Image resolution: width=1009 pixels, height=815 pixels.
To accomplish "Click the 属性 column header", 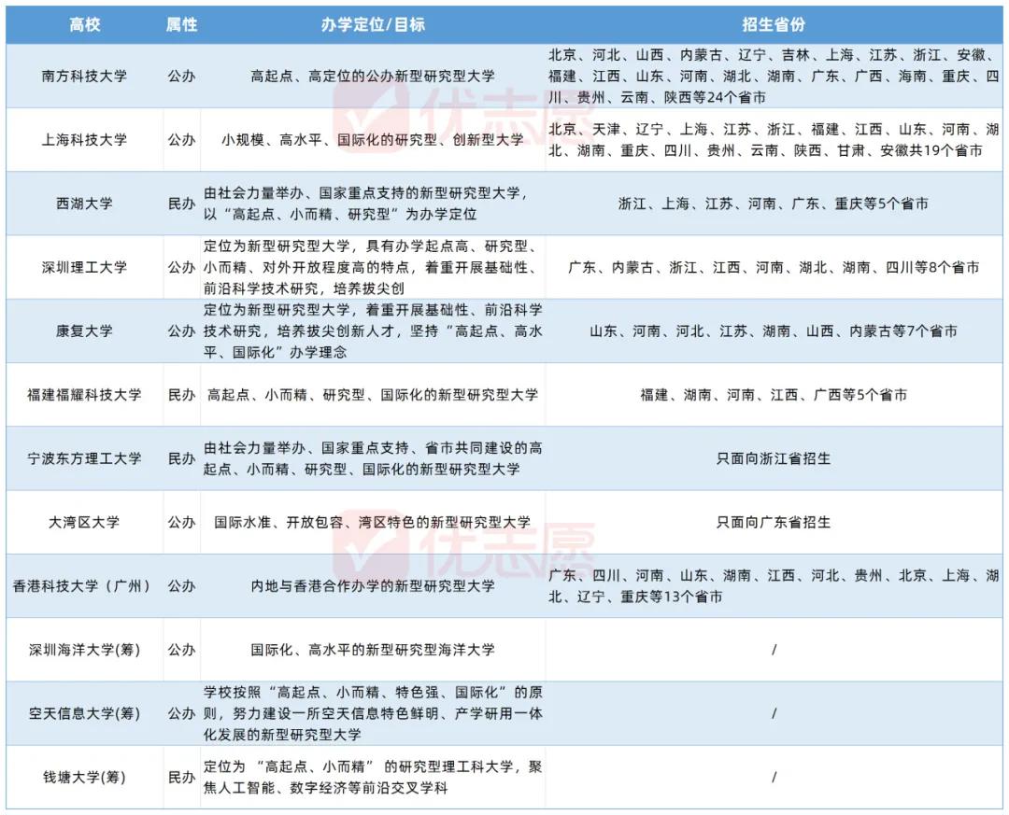I will click(x=181, y=25).
